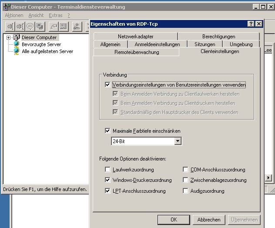The height and width of the screenshot is (228, 275).
Task: Uncheck Windows-Druckerzuordnung
Action: 107,180
